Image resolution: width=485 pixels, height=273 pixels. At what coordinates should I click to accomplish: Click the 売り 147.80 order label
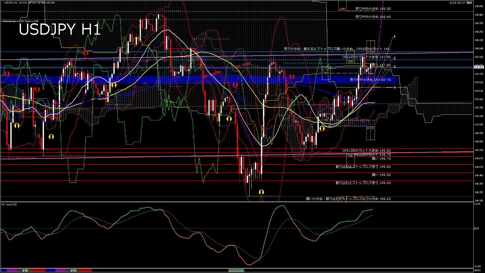click(381, 65)
